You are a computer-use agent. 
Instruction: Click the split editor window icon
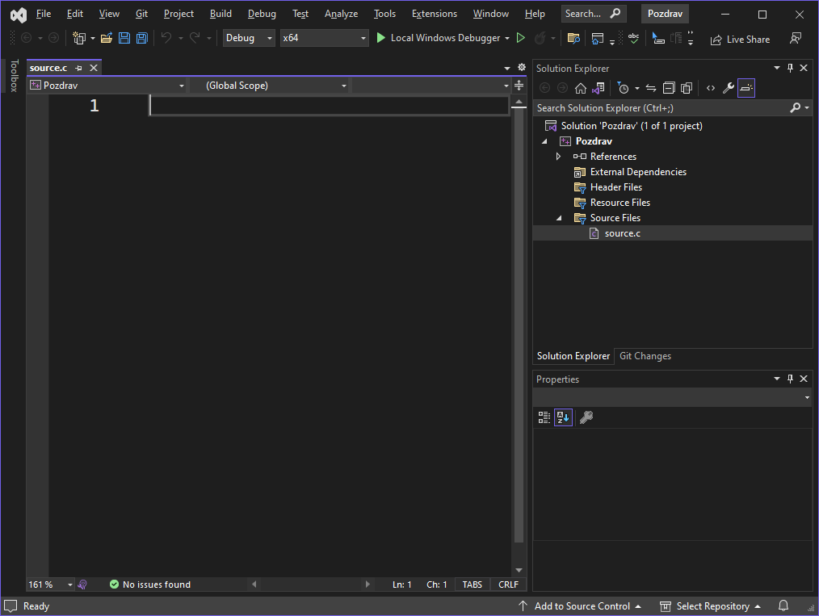(x=519, y=85)
